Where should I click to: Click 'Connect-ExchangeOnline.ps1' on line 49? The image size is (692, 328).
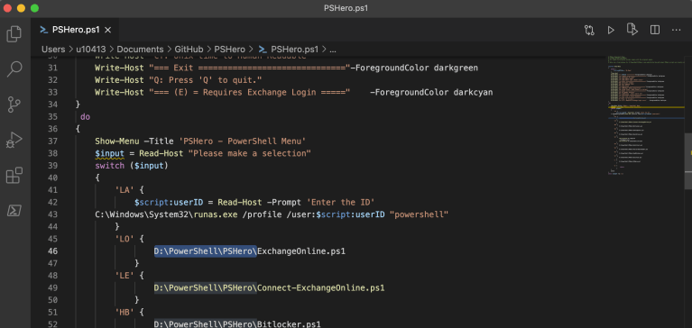coord(320,287)
